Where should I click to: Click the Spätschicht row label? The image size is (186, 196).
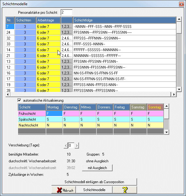click(32, 119)
